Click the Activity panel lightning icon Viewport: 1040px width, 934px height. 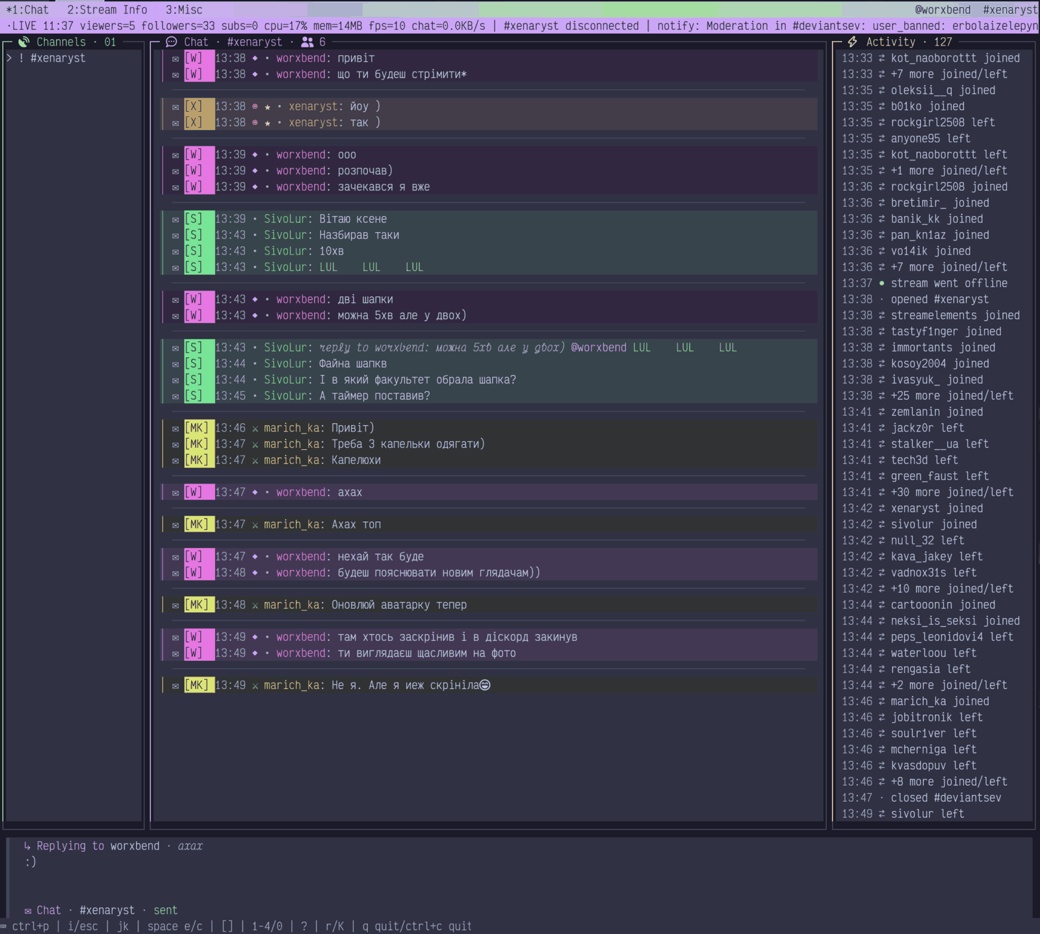click(852, 42)
